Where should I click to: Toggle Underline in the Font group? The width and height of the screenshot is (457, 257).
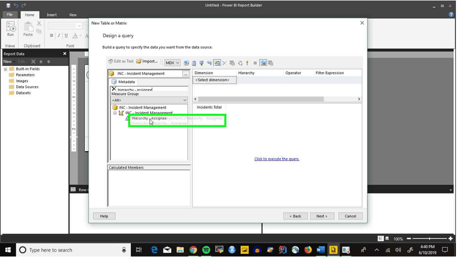(x=66, y=36)
